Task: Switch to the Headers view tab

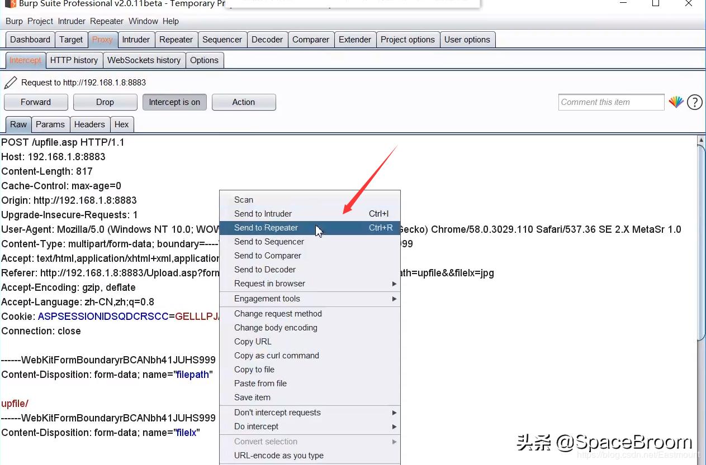Action: click(x=89, y=124)
